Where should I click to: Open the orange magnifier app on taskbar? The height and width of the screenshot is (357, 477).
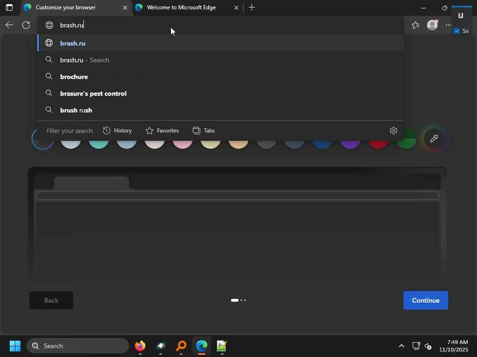coord(181,346)
